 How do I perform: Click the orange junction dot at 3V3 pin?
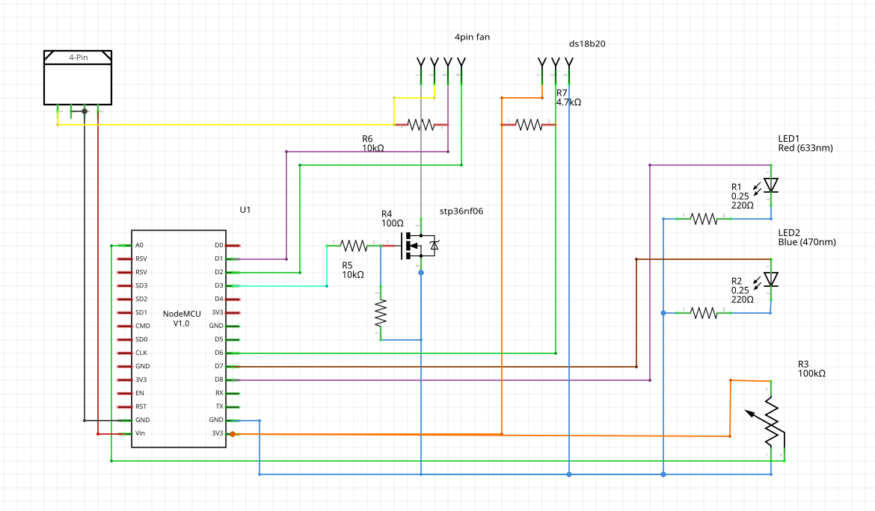[x=233, y=433]
